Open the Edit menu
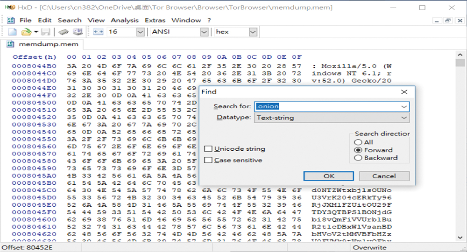Viewport: 467px width, 252px height. pos(45,20)
